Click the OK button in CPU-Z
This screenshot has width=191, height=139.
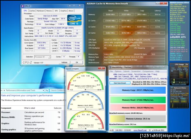77,63
